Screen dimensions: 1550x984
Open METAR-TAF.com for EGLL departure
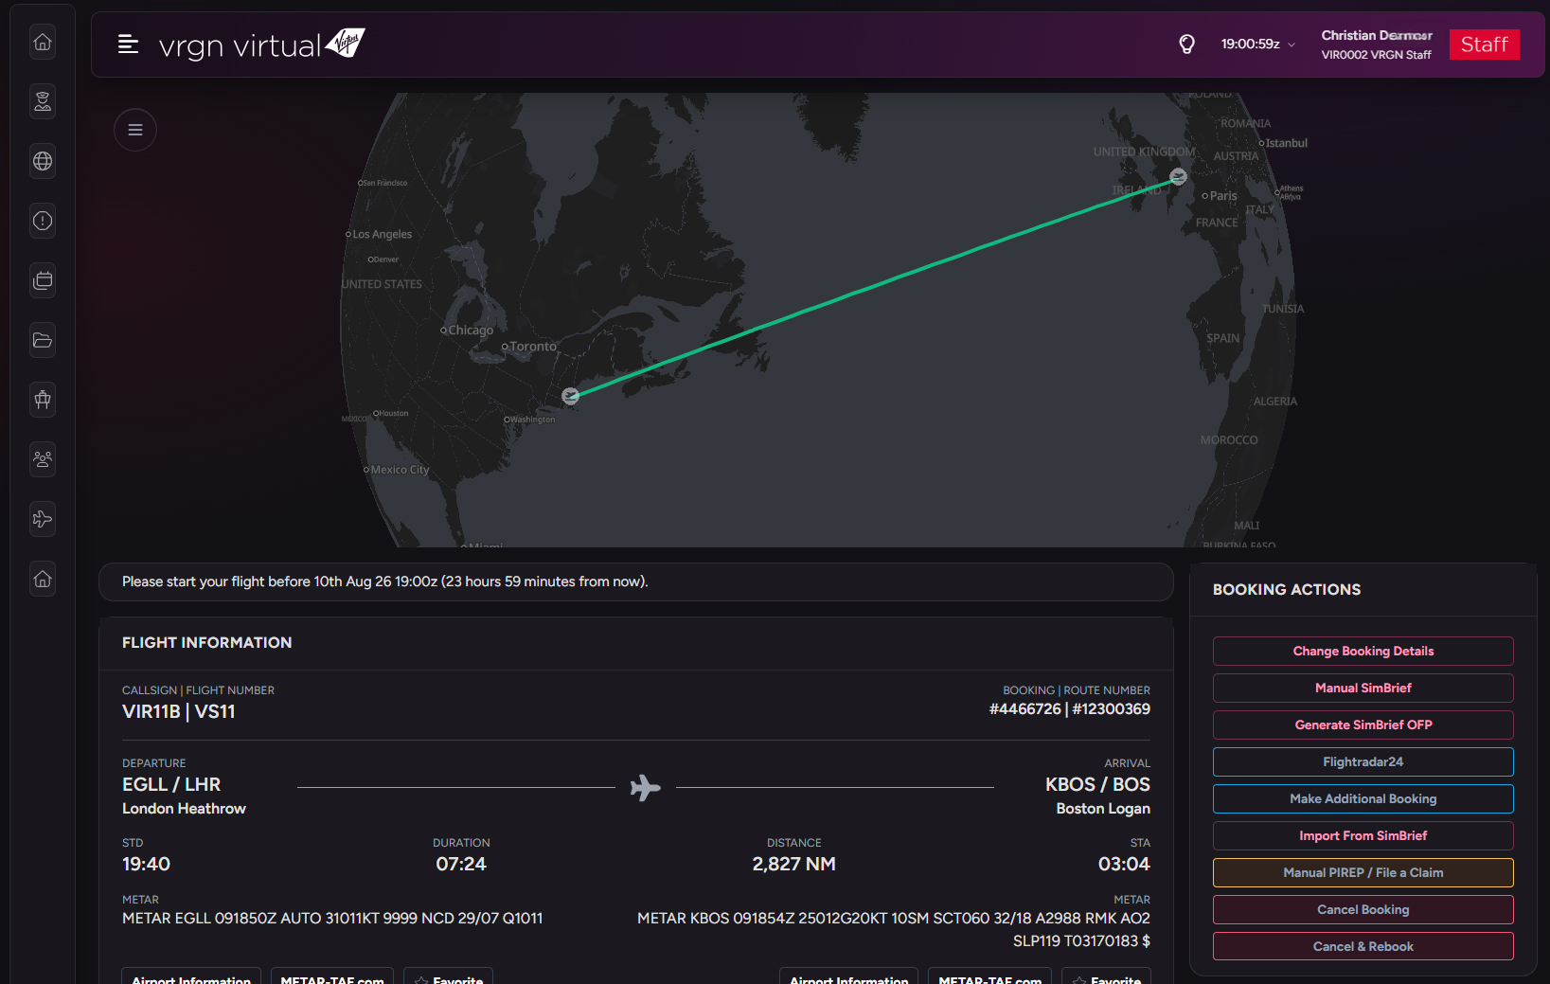tap(332, 977)
